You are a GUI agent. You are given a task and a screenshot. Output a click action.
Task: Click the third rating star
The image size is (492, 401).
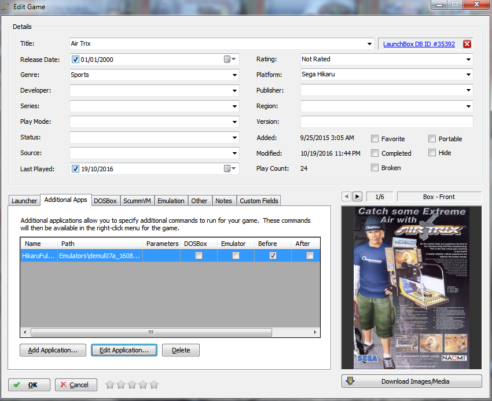pos(132,384)
